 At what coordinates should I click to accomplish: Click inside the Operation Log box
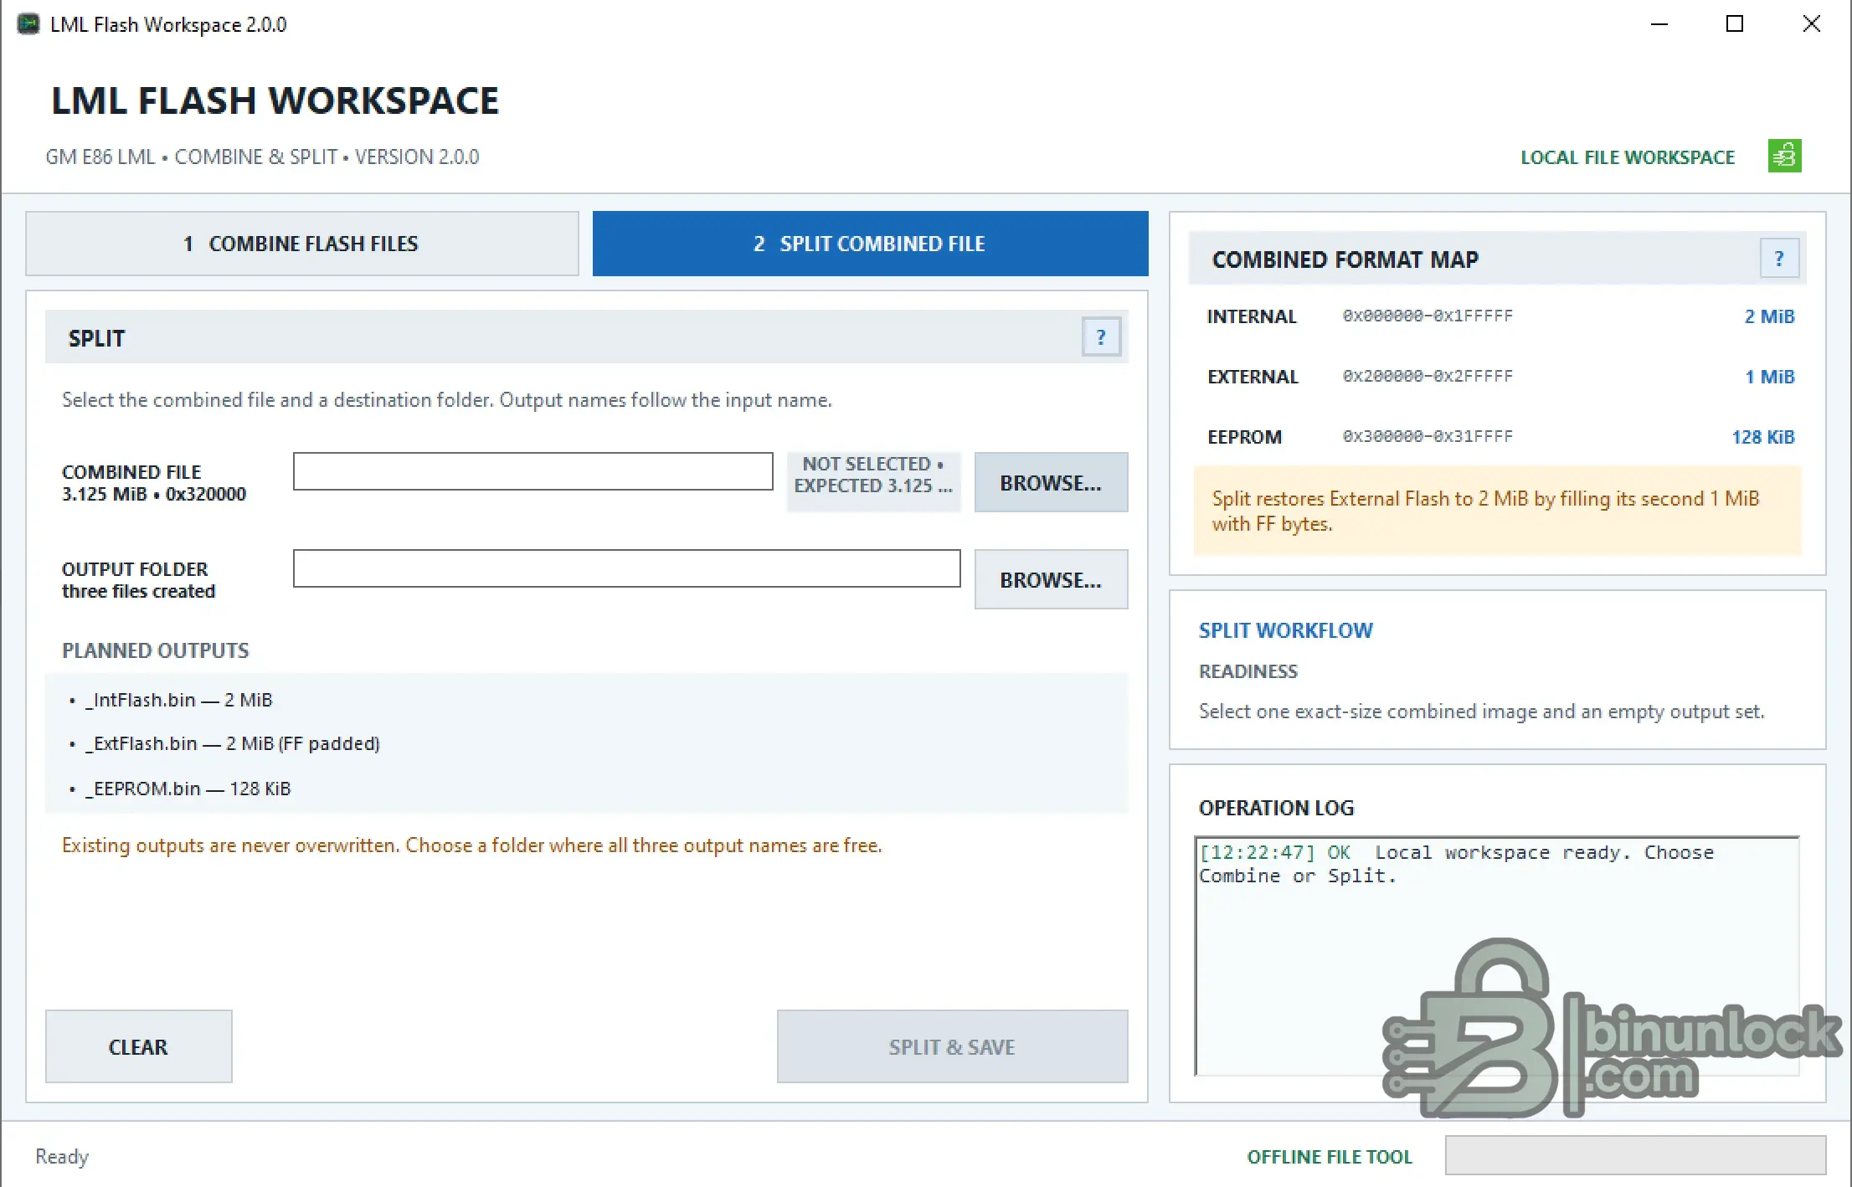coord(1497,956)
